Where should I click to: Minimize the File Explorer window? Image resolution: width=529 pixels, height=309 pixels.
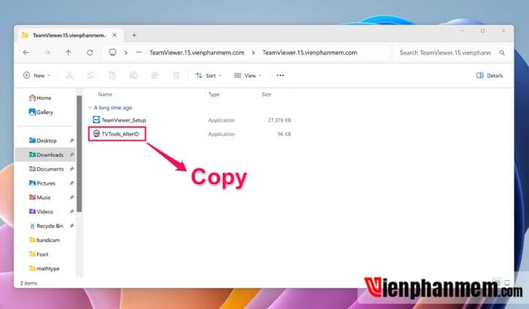coord(463,31)
